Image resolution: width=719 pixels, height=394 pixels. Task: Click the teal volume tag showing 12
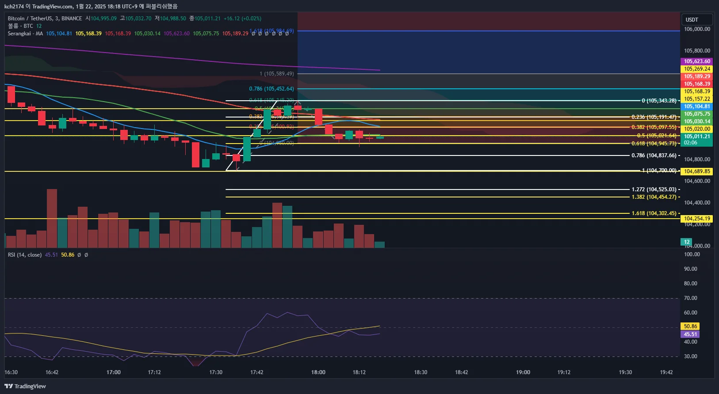coord(686,242)
